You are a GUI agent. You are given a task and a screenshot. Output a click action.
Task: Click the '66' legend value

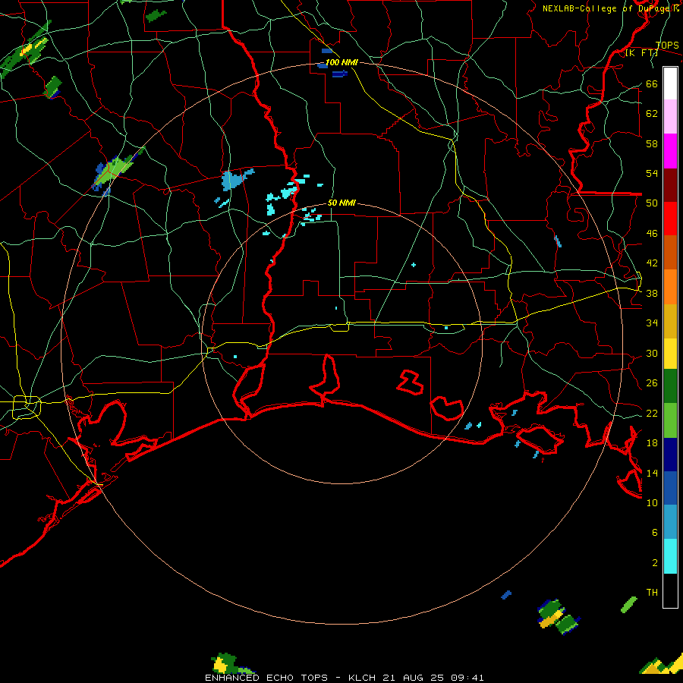652,83
